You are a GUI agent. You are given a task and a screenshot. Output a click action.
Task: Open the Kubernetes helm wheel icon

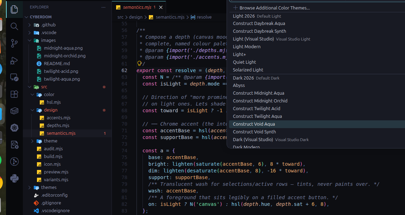(x=14, y=128)
